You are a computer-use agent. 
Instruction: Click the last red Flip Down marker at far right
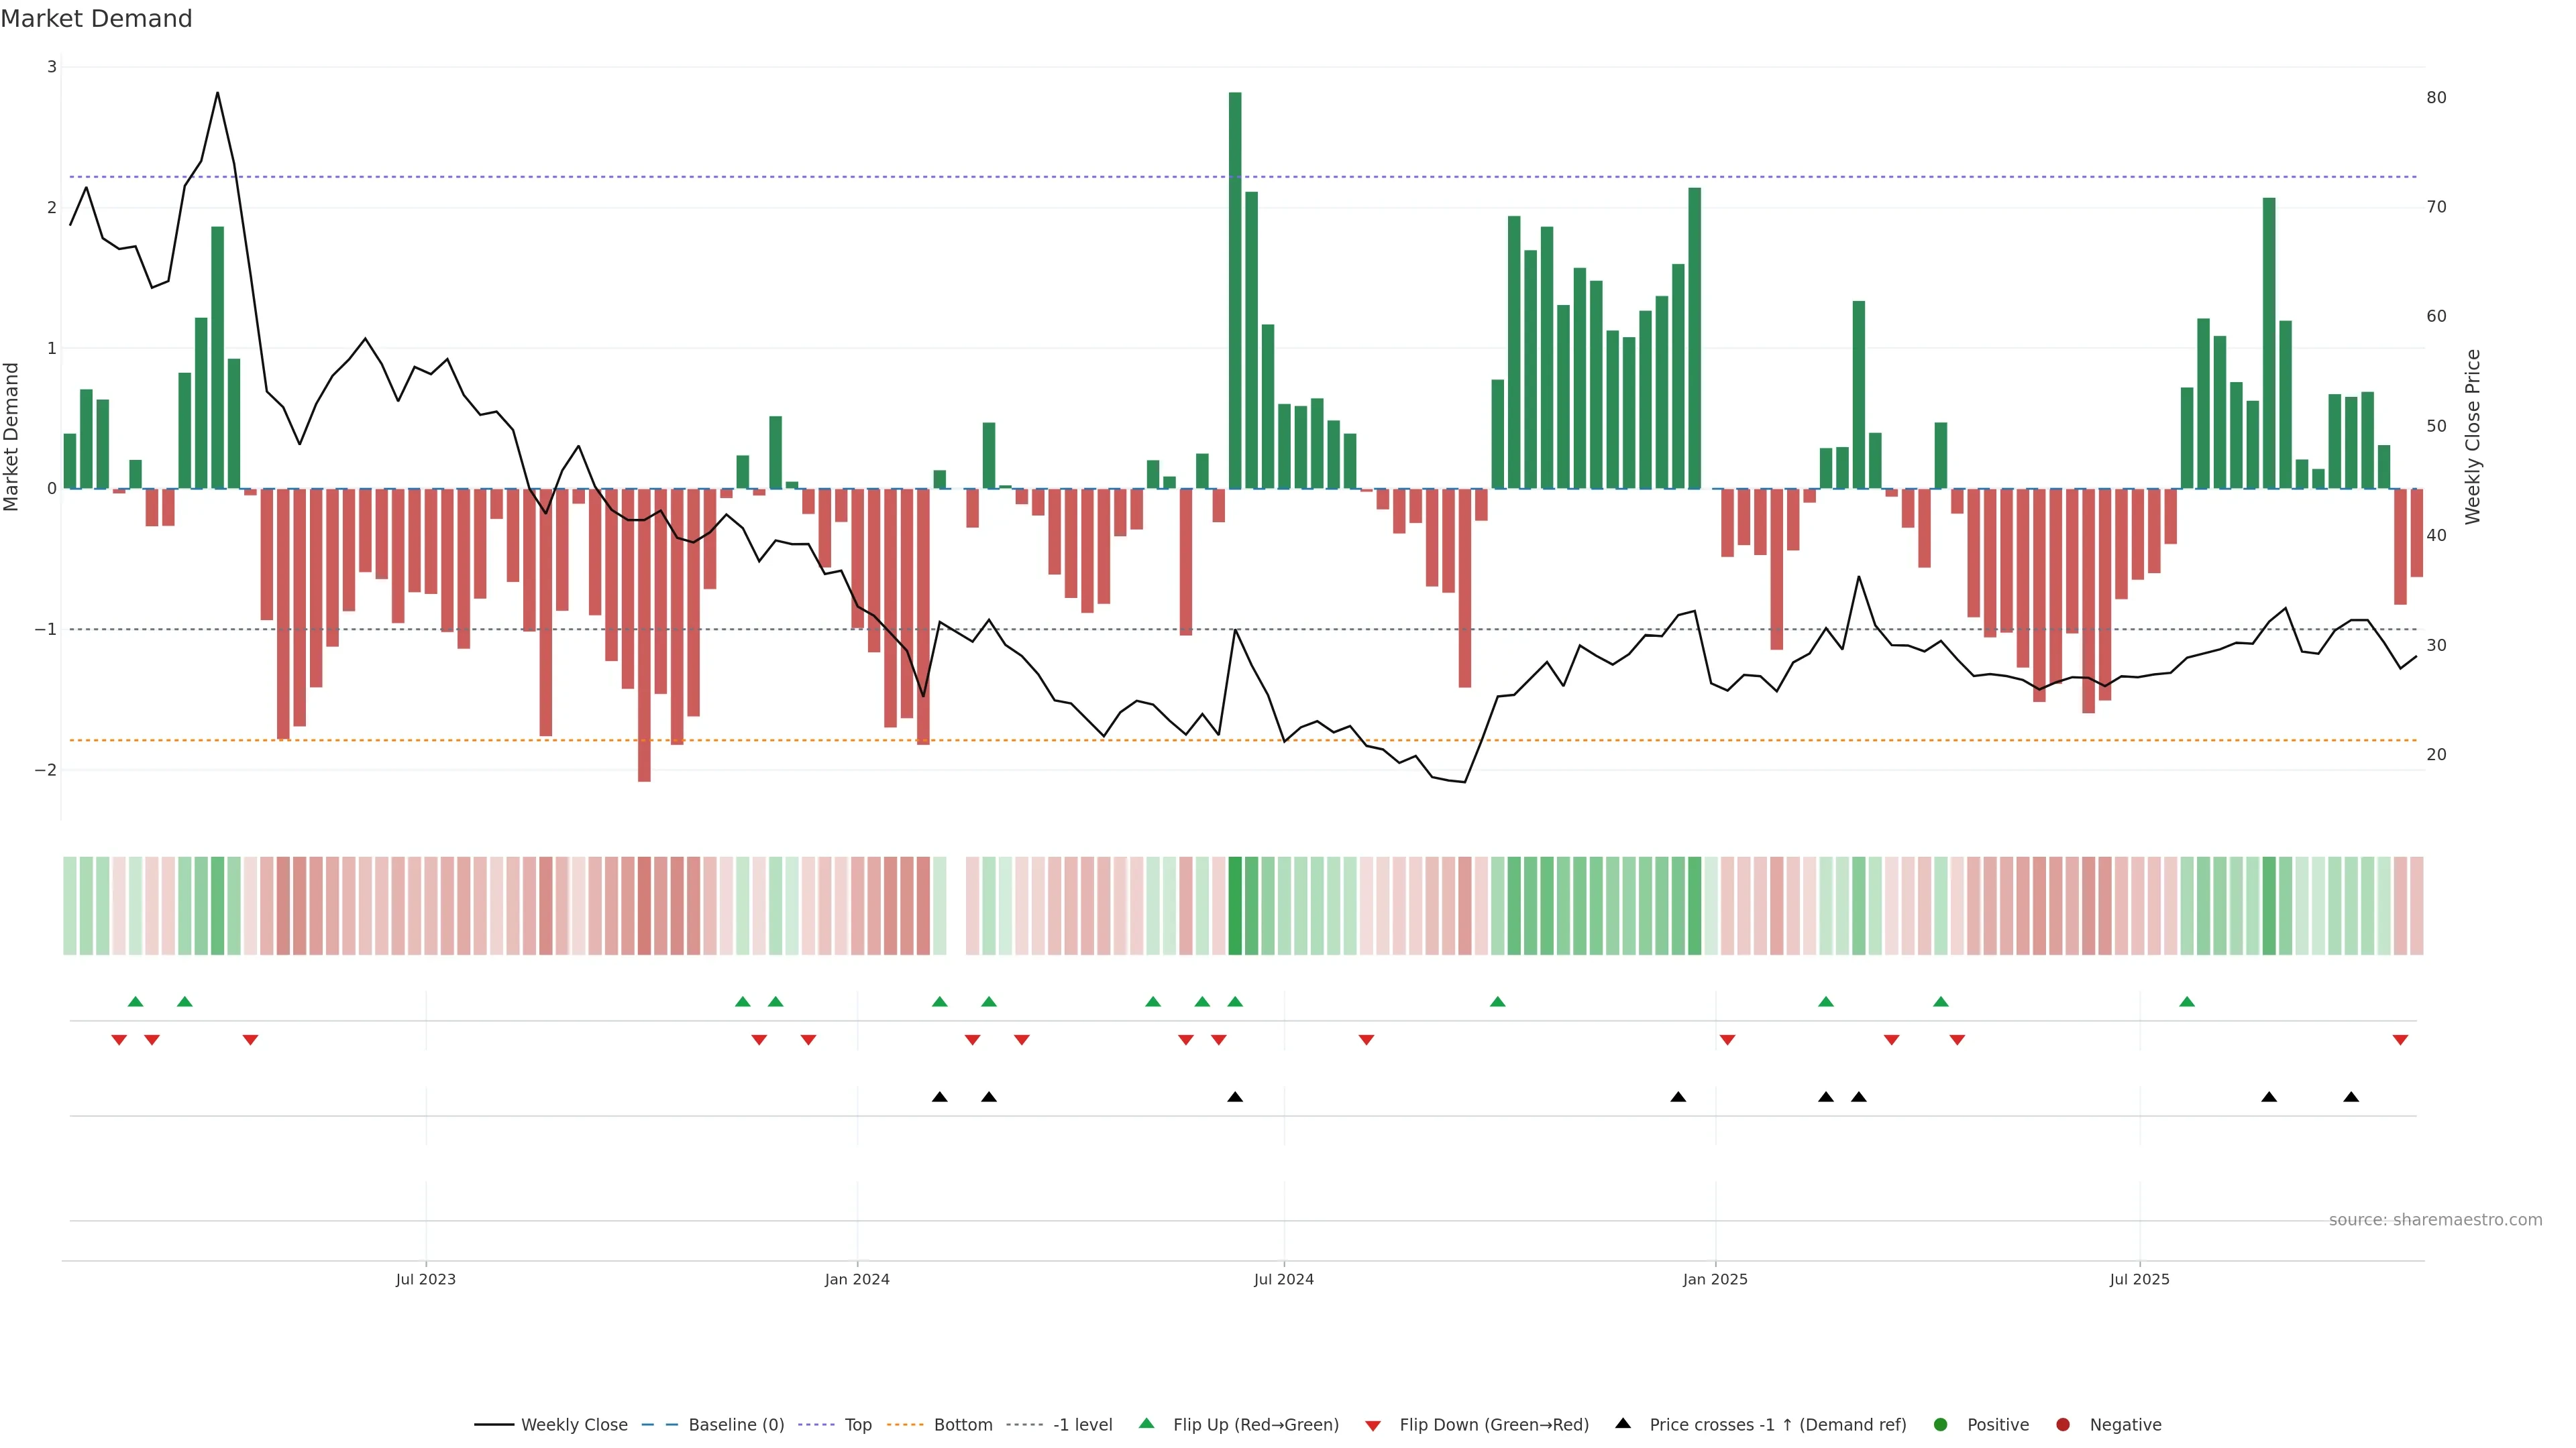point(2400,1040)
